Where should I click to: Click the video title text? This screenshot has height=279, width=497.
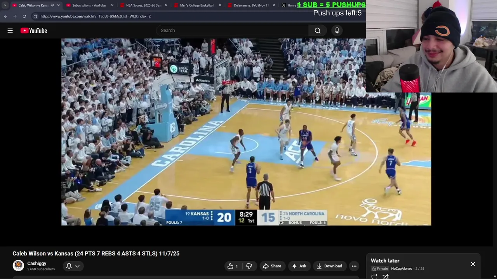96,253
